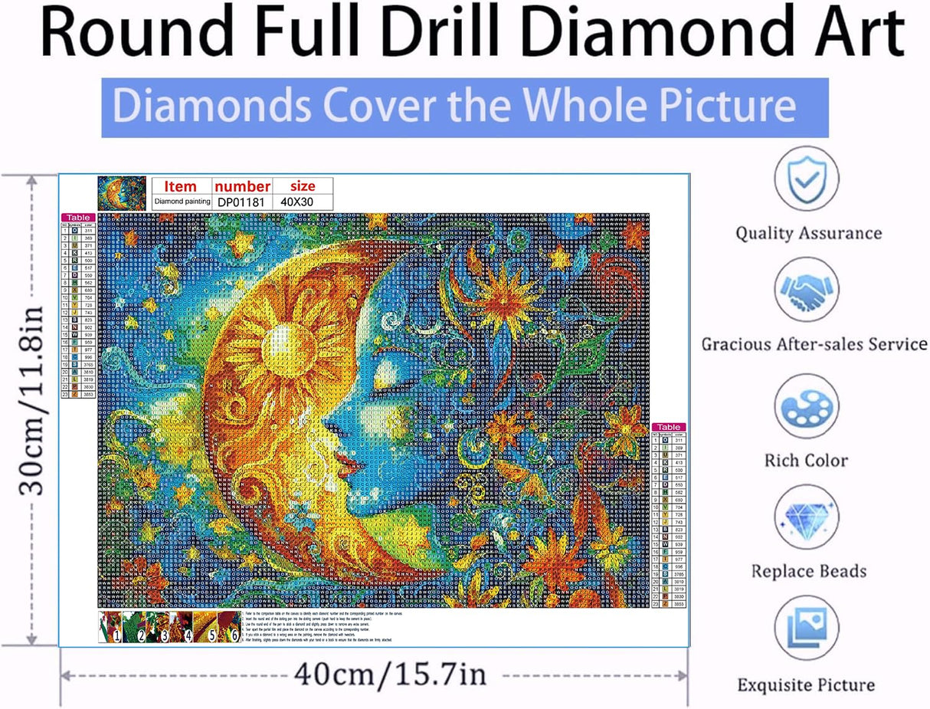This screenshot has height=709, width=930.
Task: Click the DP01181 item number link
Action: click(x=241, y=201)
